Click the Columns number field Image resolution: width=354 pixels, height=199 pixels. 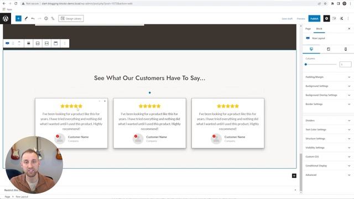[x=345, y=64]
